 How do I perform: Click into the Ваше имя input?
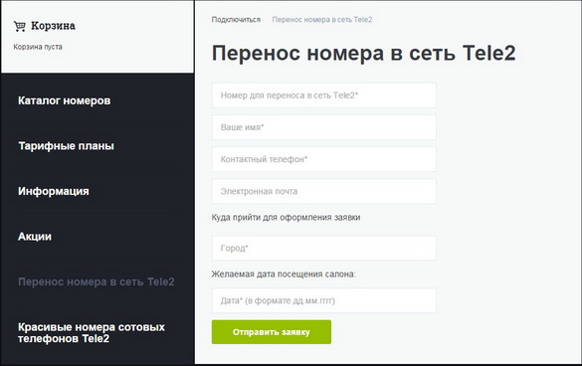324,127
